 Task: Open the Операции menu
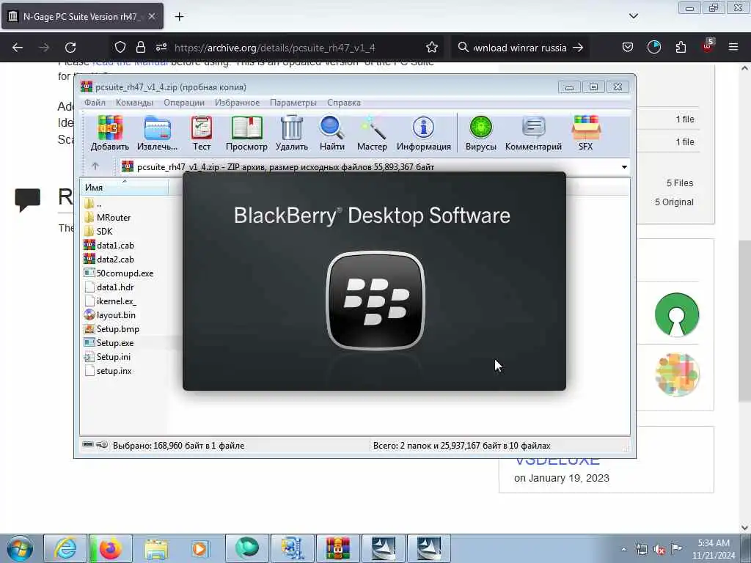coord(184,103)
